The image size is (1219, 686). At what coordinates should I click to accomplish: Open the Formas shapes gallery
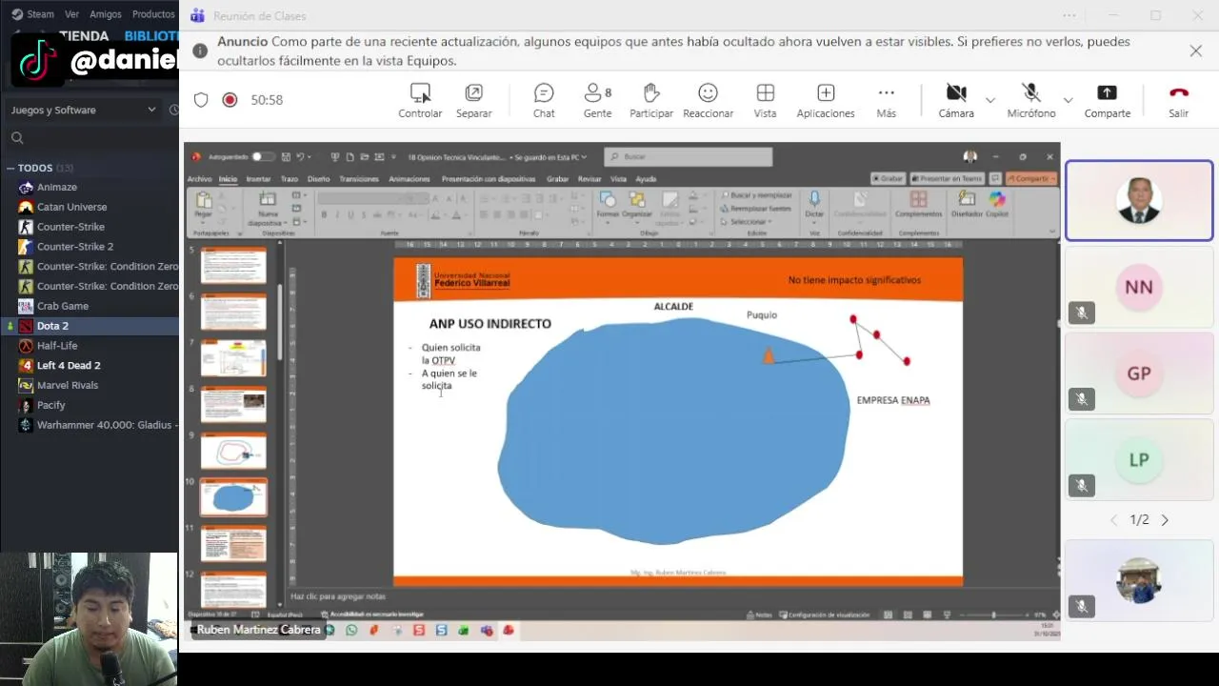[608, 204]
